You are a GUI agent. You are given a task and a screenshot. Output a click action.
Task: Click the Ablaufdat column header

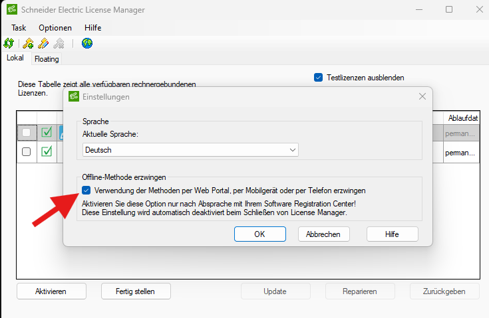pos(462,118)
